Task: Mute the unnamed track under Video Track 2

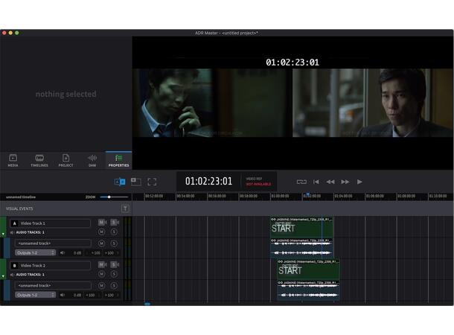Action: point(102,285)
